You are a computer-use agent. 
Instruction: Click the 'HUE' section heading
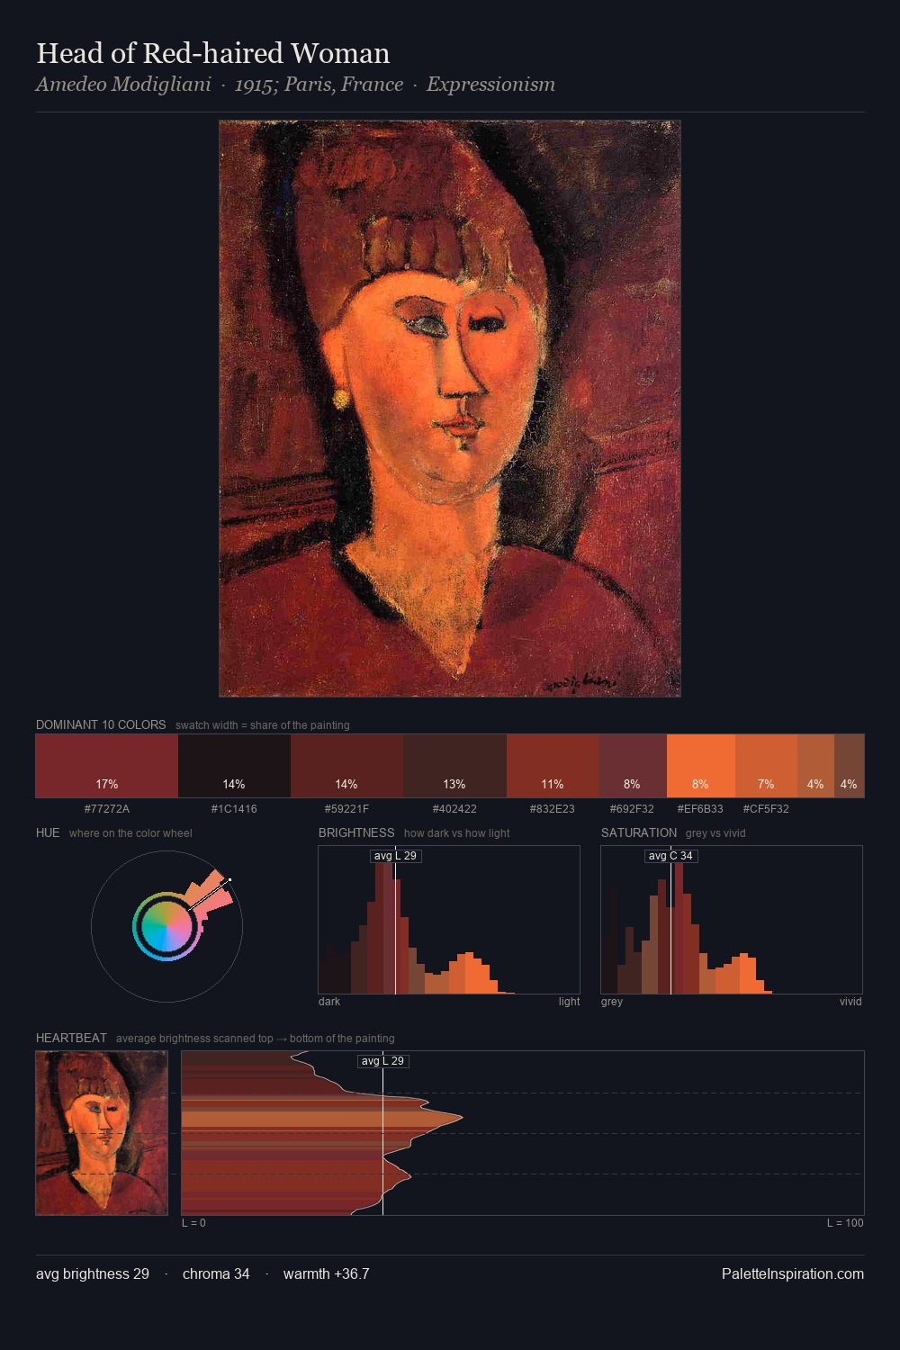48,832
